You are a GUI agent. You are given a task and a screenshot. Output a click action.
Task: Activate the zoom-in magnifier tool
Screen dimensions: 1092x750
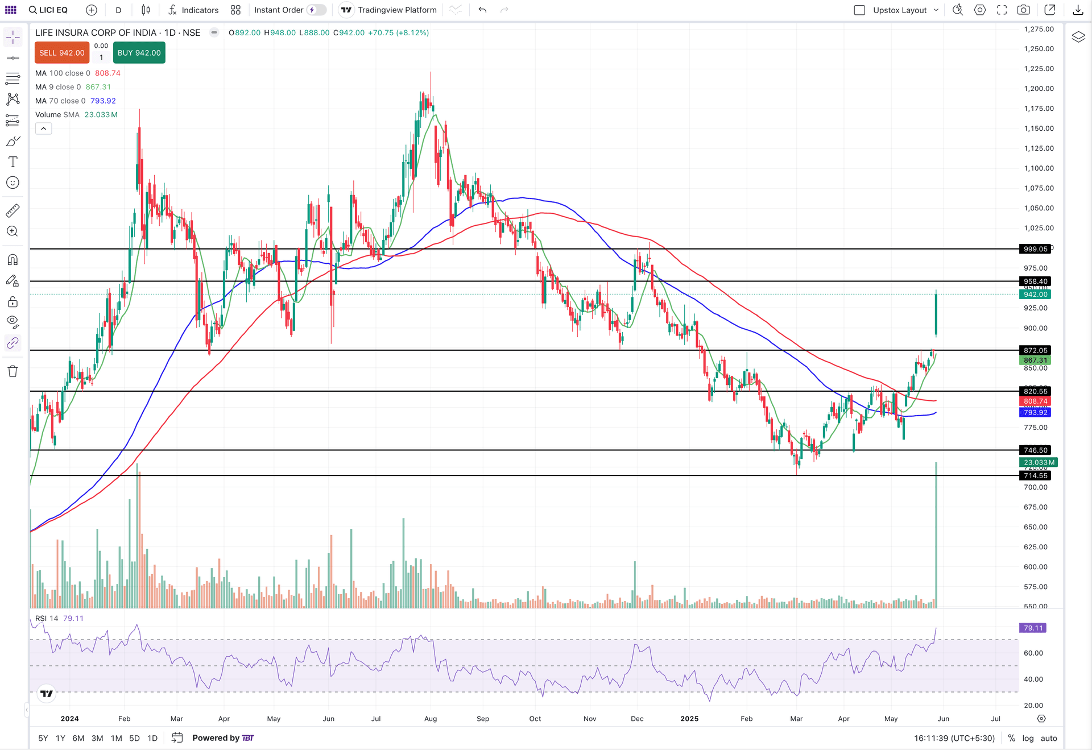click(13, 231)
